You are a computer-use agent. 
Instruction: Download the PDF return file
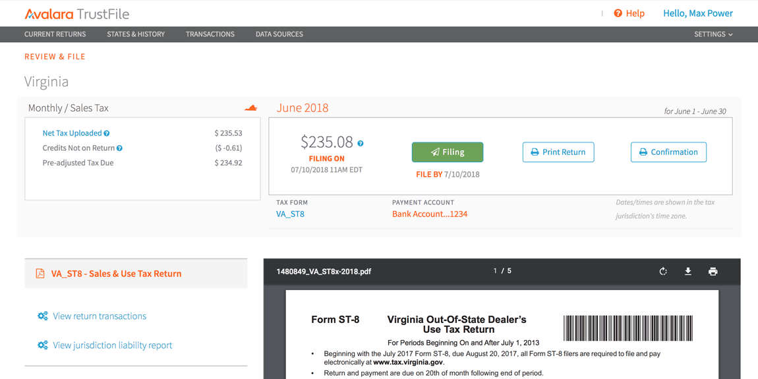coord(688,272)
